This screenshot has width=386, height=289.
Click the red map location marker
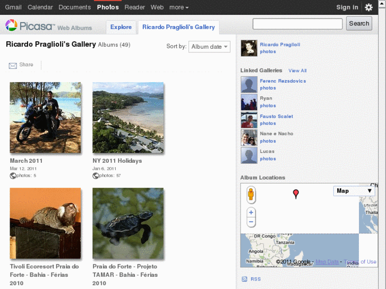tap(296, 194)
